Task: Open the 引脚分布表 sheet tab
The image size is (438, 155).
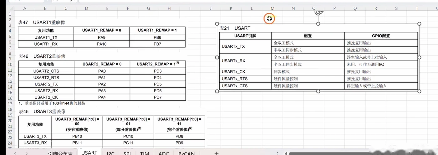Action: (x=60, y=153)
